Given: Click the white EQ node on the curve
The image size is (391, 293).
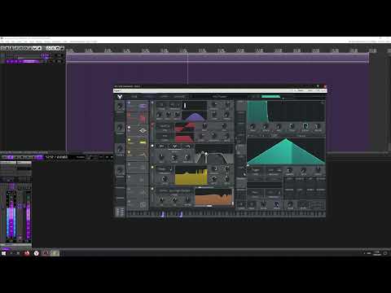Looking at the screenshot, I should (x=206, y=154).
